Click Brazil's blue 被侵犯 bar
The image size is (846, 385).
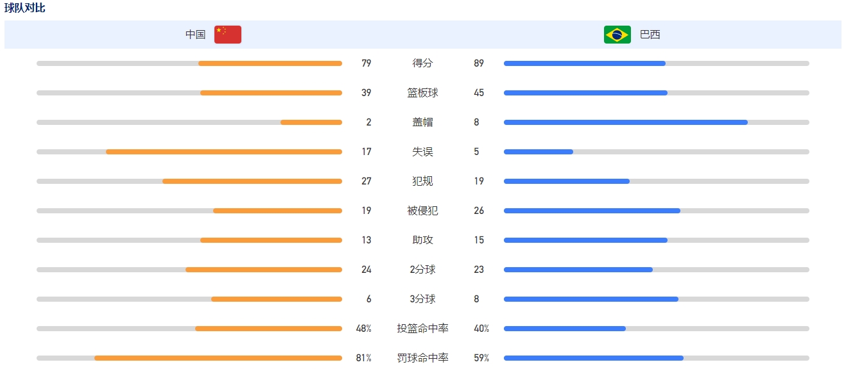point(592,211)
